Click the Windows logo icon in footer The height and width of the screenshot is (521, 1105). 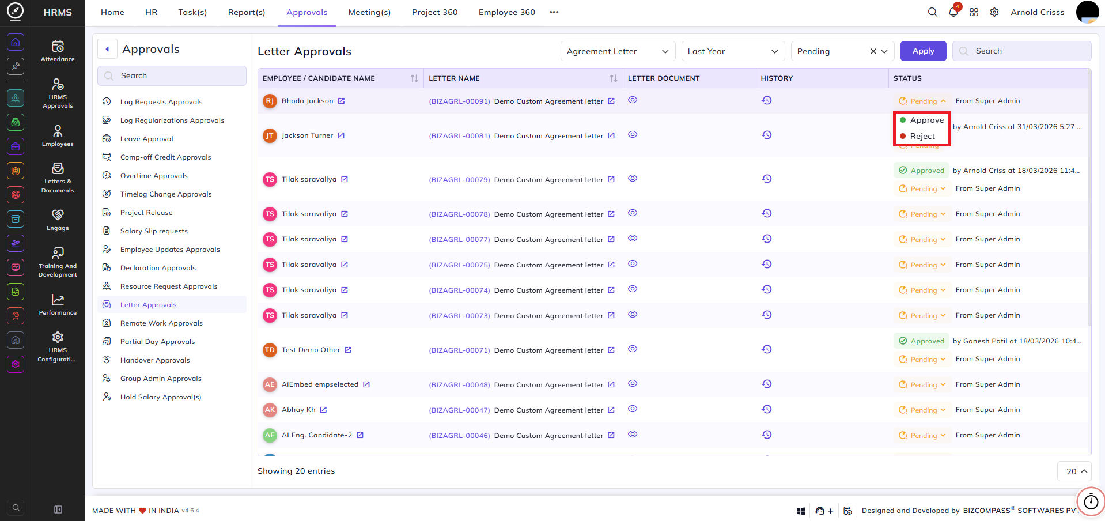[800, 511]
